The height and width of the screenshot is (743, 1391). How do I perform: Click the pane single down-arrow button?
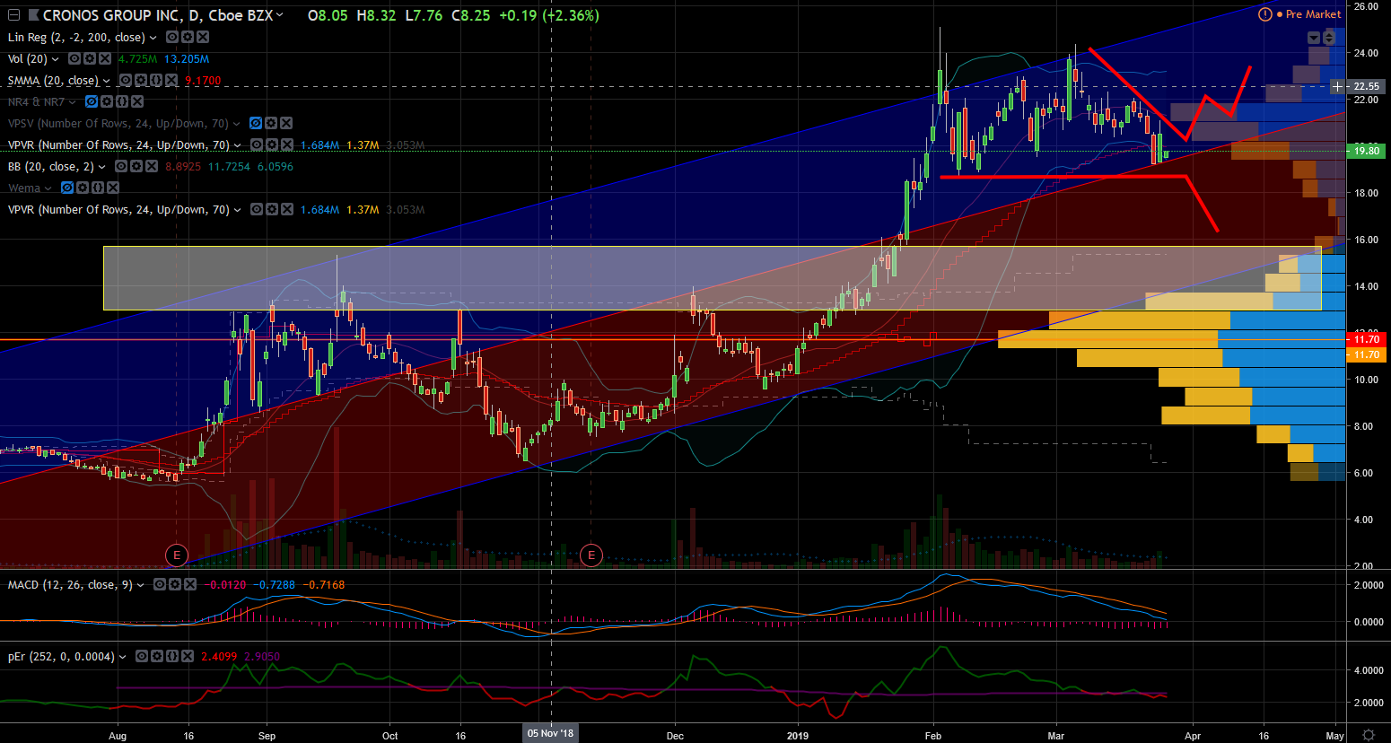[1314, 38]
